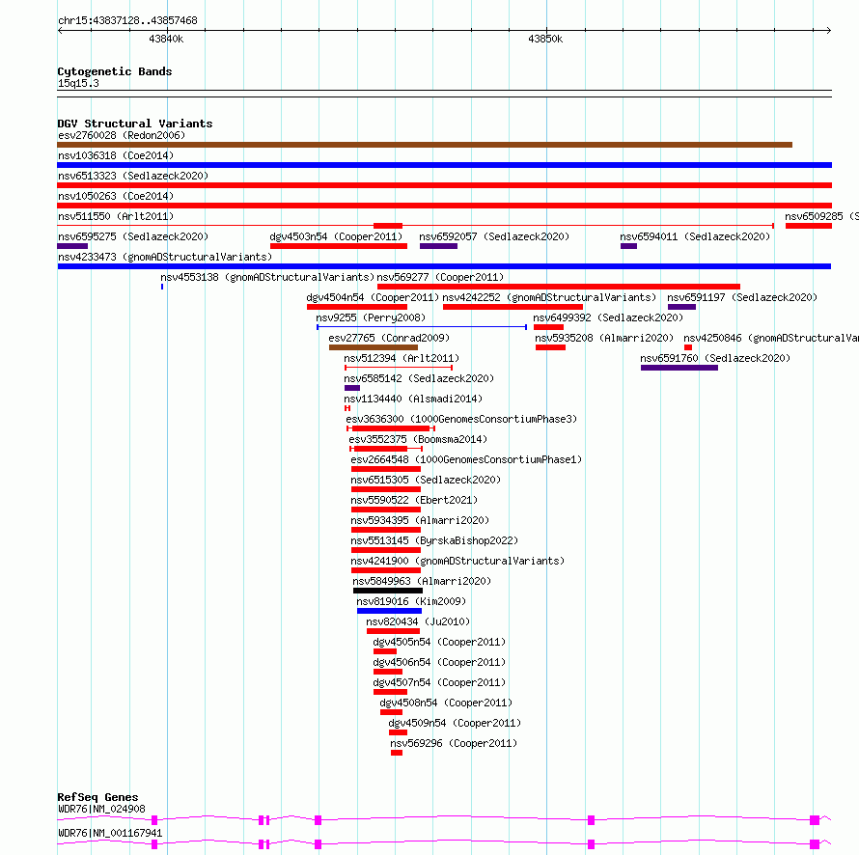859x855 pixels.
Task: Click the purple nsv6595275 variant bar
Action: click(x=72, y=246)
